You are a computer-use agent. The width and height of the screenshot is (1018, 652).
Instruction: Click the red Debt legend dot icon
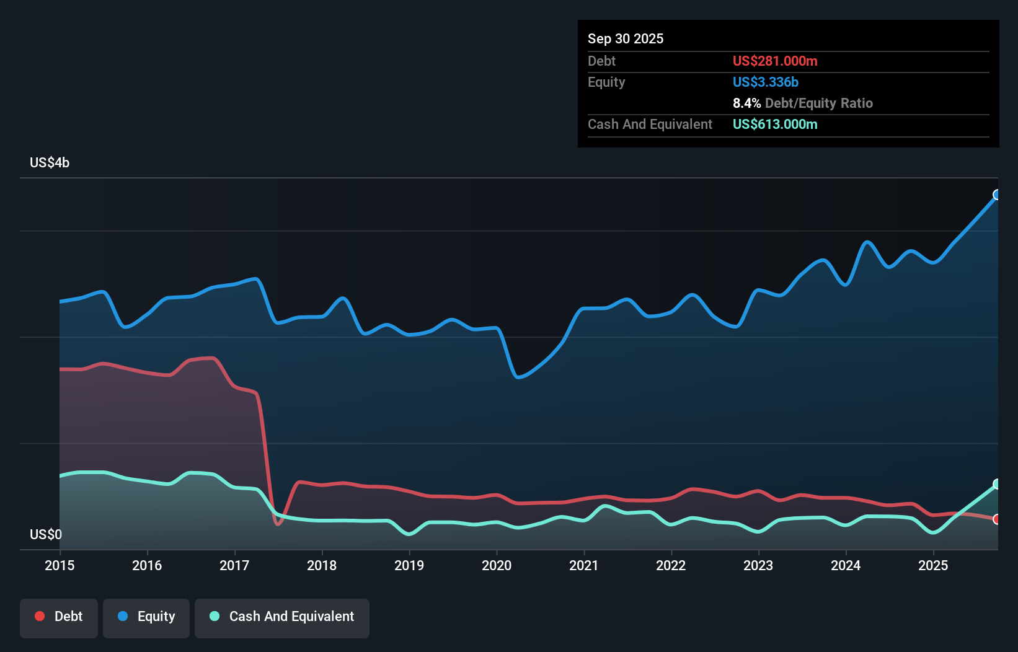tap(39, 616)
